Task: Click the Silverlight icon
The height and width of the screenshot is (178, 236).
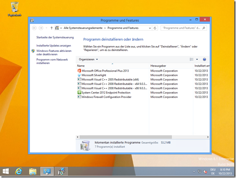Action: [x=79, y=75]
